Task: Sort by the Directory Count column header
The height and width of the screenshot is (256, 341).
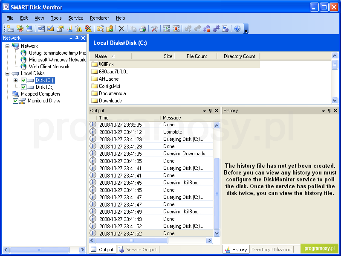Action: pos(238,56)
